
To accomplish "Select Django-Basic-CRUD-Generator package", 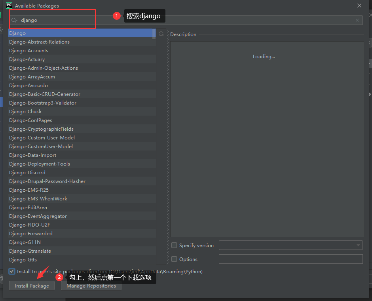I will pyautogui.click(x=82, y=94).
